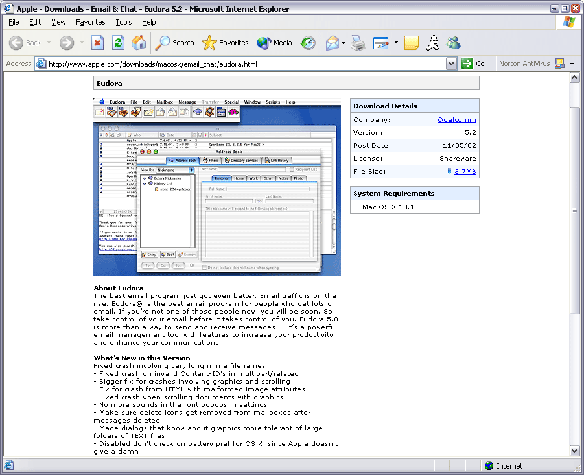584x475 pixels.
Task: Click the page icon in address bar
Action: pyautogui.click(x=41, y=64)
